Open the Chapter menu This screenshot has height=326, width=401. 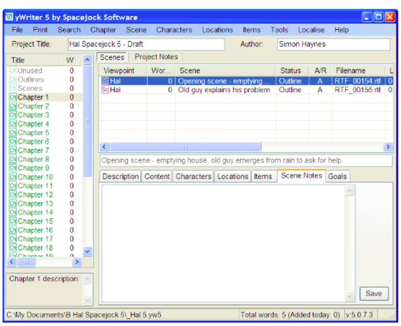point(103,30)
